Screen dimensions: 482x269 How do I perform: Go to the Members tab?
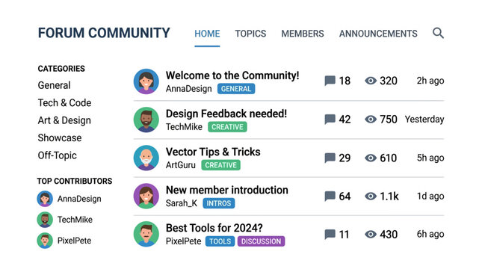pyautogui.click(x=303, y=34)
